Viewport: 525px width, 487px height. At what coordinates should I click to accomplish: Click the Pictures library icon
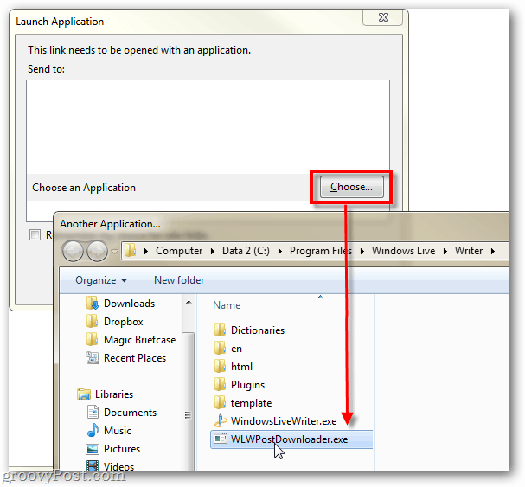(x=93, y=449)
